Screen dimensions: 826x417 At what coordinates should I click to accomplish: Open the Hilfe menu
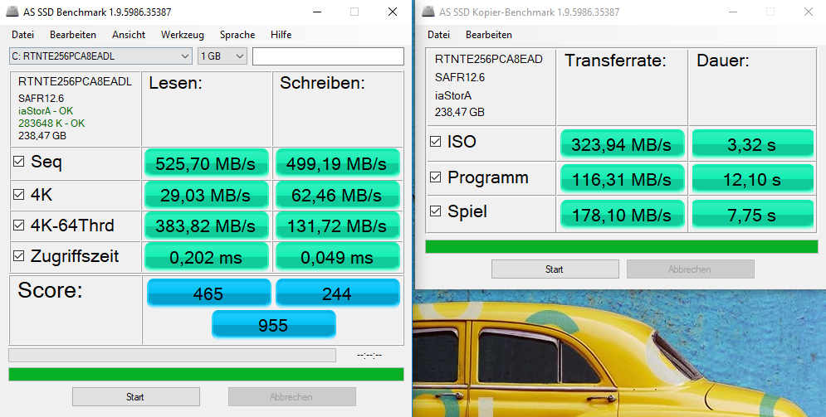281,35
